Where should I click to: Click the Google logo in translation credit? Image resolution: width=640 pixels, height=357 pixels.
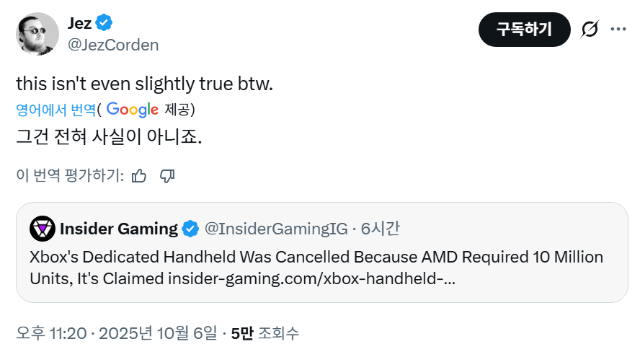point(132,110)
